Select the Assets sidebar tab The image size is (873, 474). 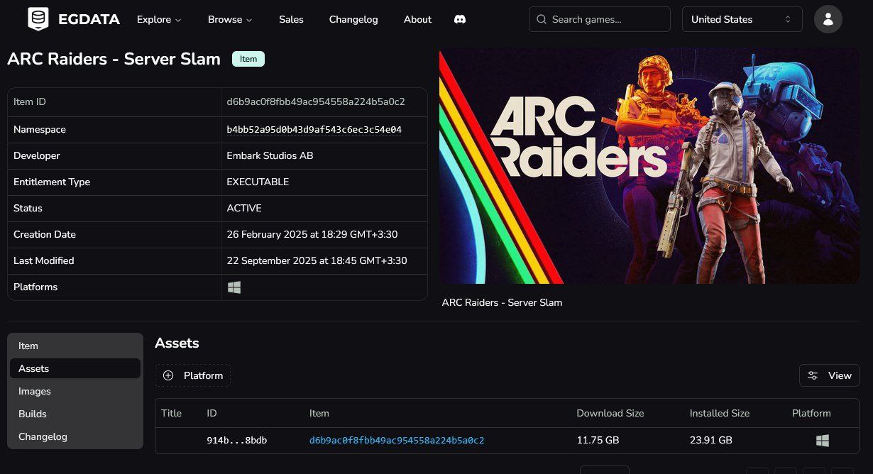pos(75,368)
